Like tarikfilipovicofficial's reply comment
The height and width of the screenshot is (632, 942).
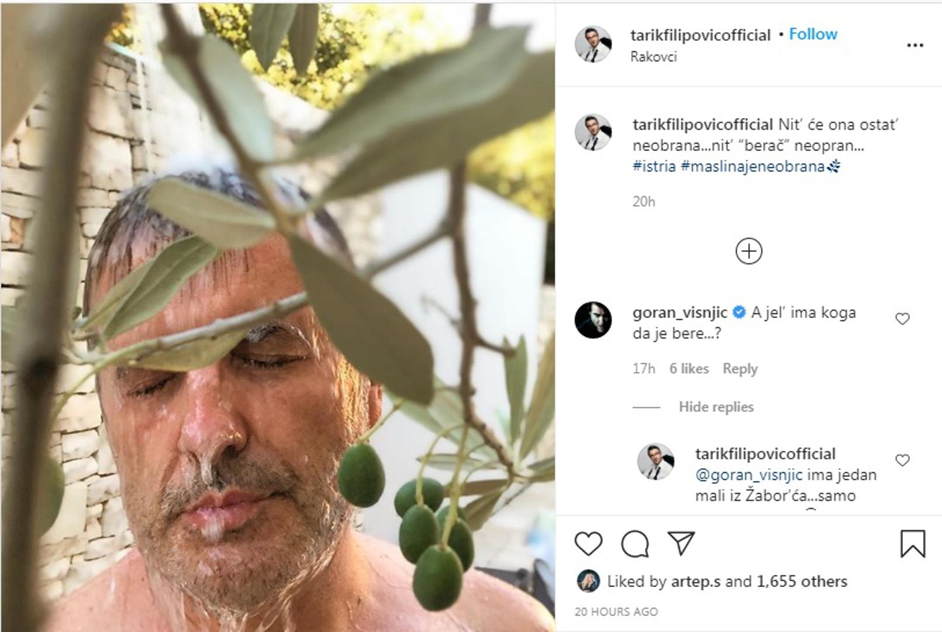pyautogui.click(x=902, y=461)
